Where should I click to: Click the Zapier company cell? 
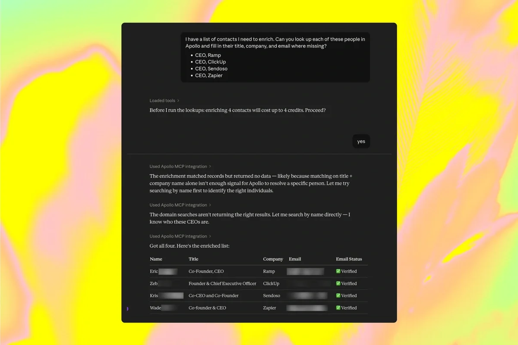pyautogui.click(x=269, y=308)
